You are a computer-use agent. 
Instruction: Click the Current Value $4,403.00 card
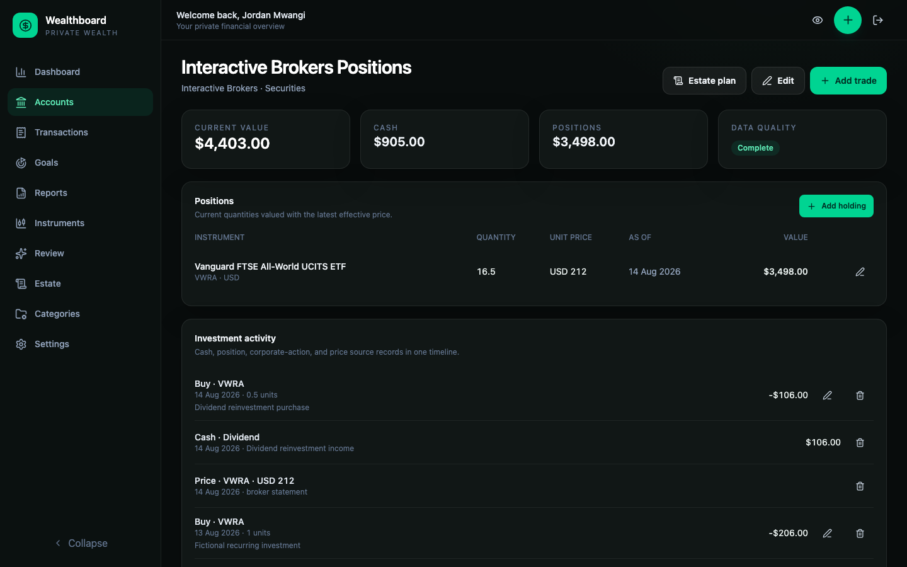(266, 139)
